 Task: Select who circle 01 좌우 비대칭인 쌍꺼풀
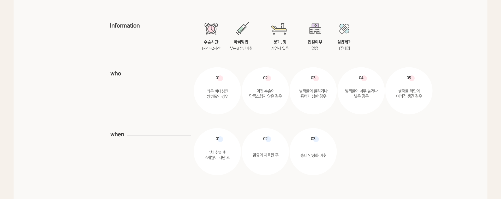pos(217,91)
